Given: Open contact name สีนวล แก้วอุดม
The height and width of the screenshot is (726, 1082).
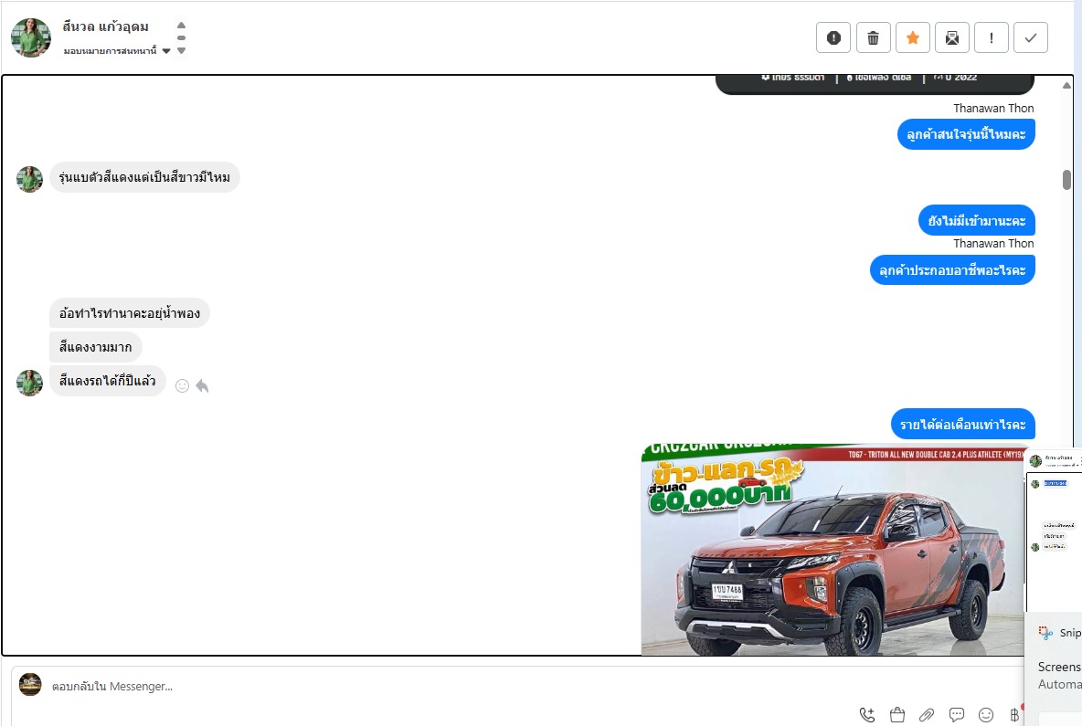Looking at the screenshot, I should [106, 26].
